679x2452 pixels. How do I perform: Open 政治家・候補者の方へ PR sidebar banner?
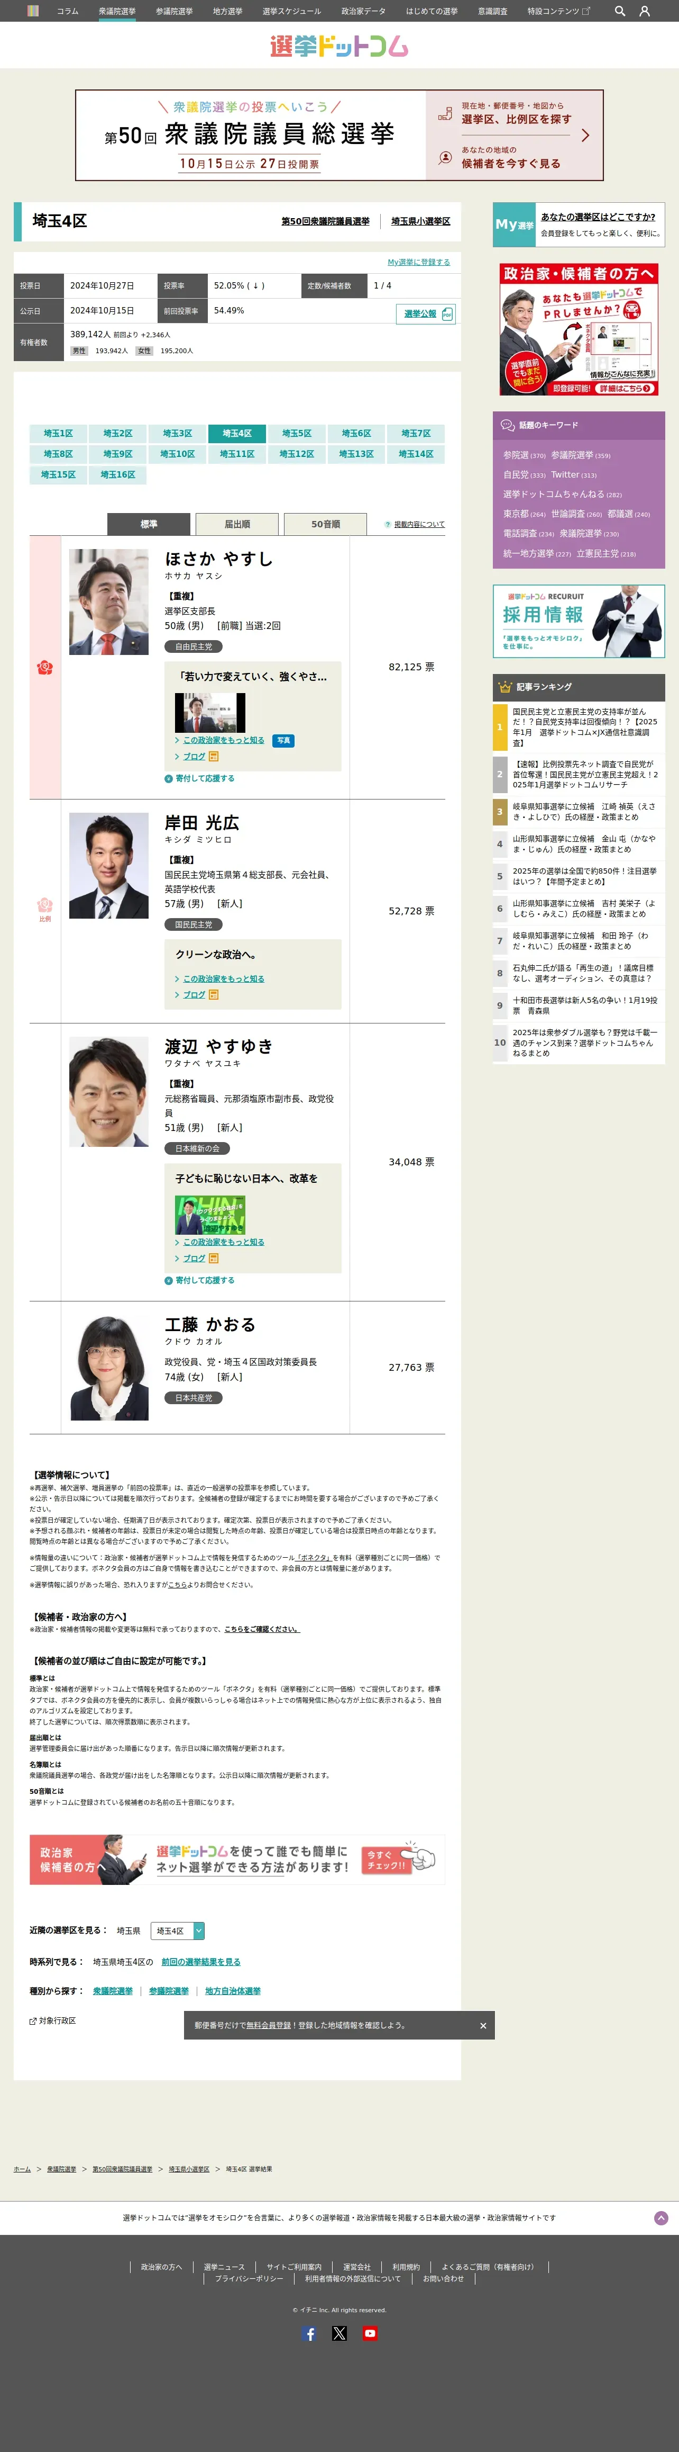click(x=578, y=329)
